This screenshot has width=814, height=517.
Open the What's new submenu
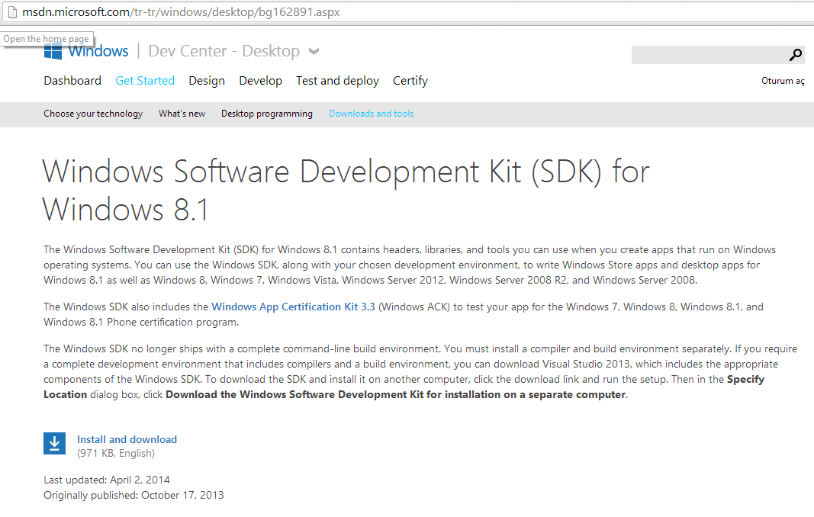(182, 114)
